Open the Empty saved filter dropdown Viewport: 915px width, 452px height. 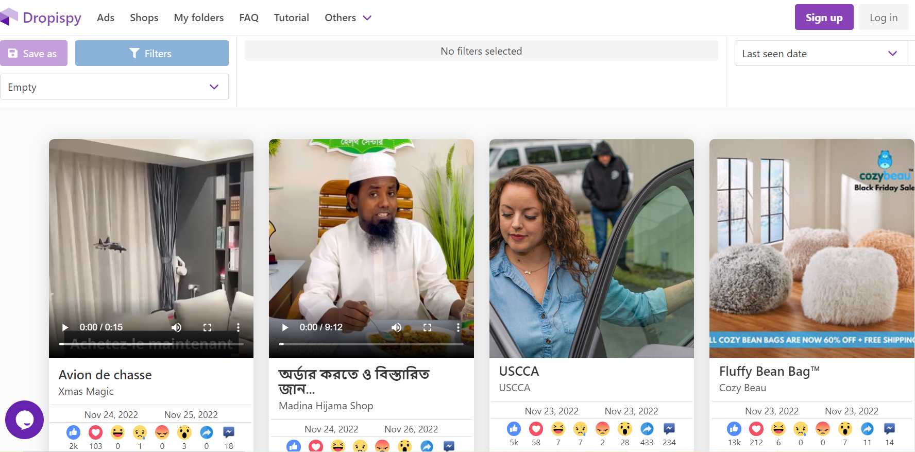tap(114, 87)
